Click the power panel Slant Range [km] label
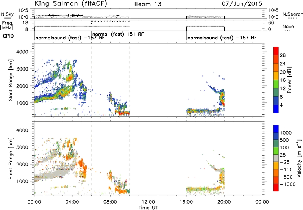Viewport: 303px width, 210px height. pyautogui.click(x=11, y=80)
